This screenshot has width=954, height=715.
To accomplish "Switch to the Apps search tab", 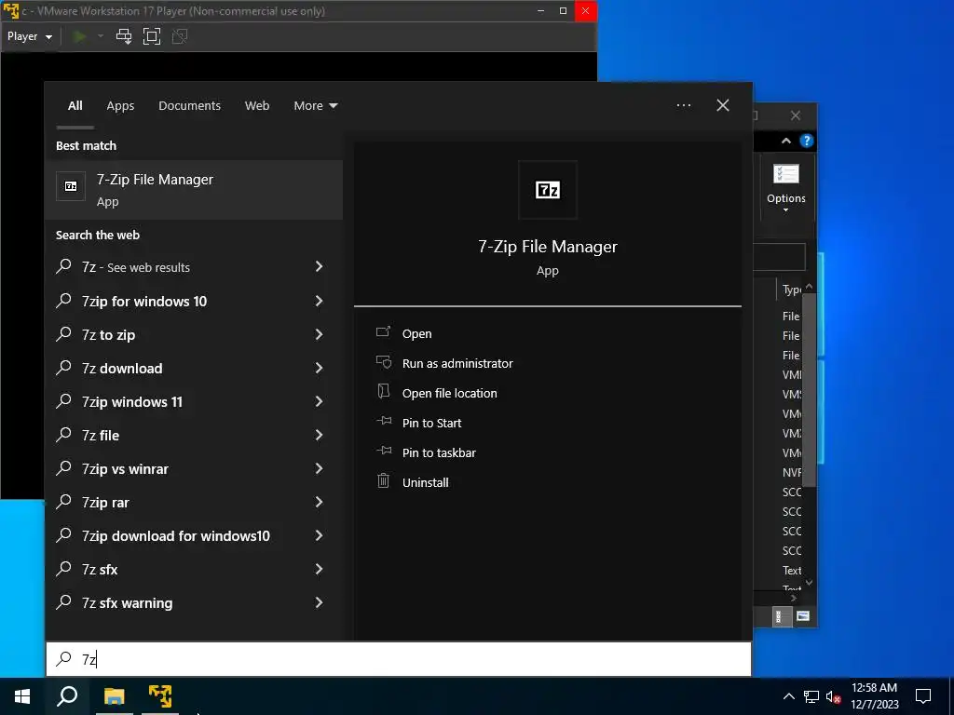I will 120,106.
